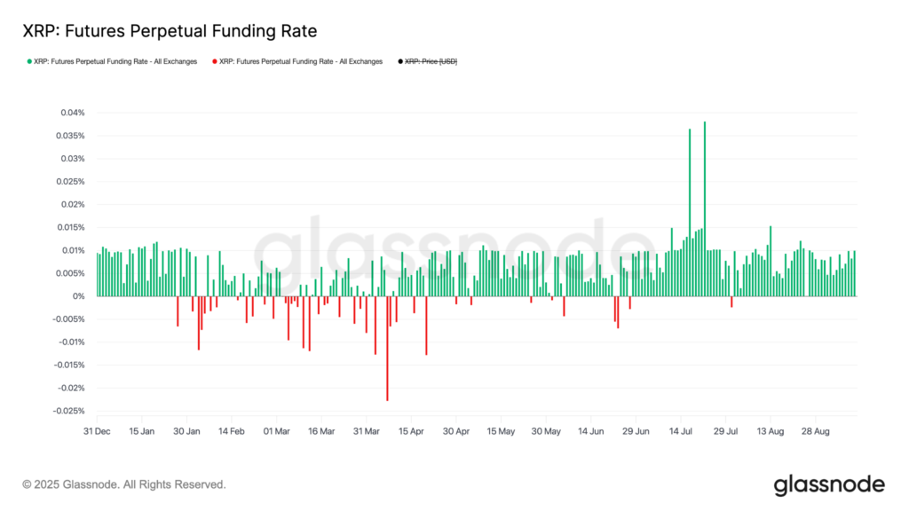
Task: Click the black XRP Price legend dot
Action: [400, 61]
